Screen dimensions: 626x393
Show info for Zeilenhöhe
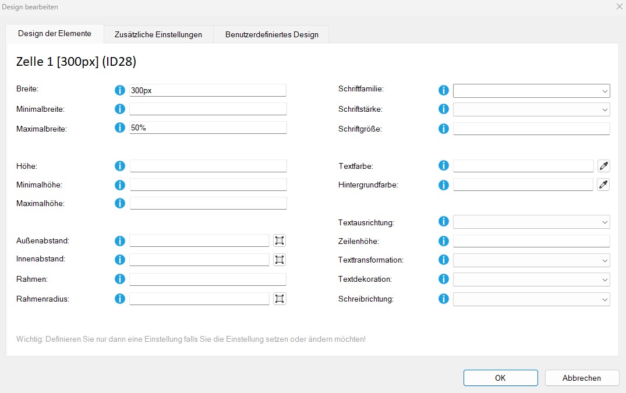coord(443,241)
